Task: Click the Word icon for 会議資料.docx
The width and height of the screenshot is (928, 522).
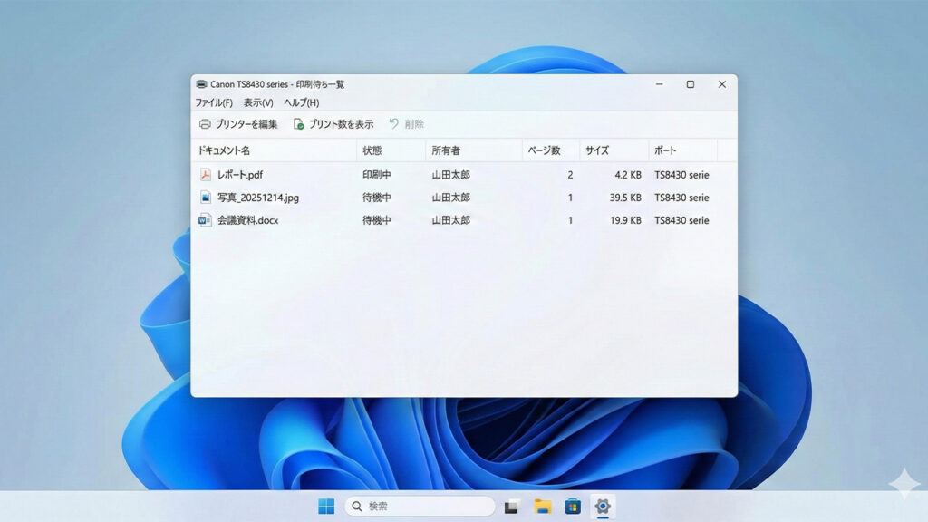Action: tap(206, 220)
